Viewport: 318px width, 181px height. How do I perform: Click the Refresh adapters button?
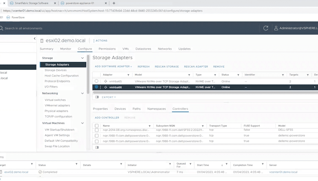click(x=144, y=66)
